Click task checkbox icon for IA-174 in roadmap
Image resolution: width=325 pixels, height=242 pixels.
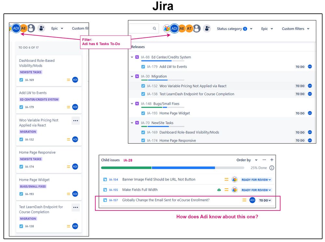[143, 140]
